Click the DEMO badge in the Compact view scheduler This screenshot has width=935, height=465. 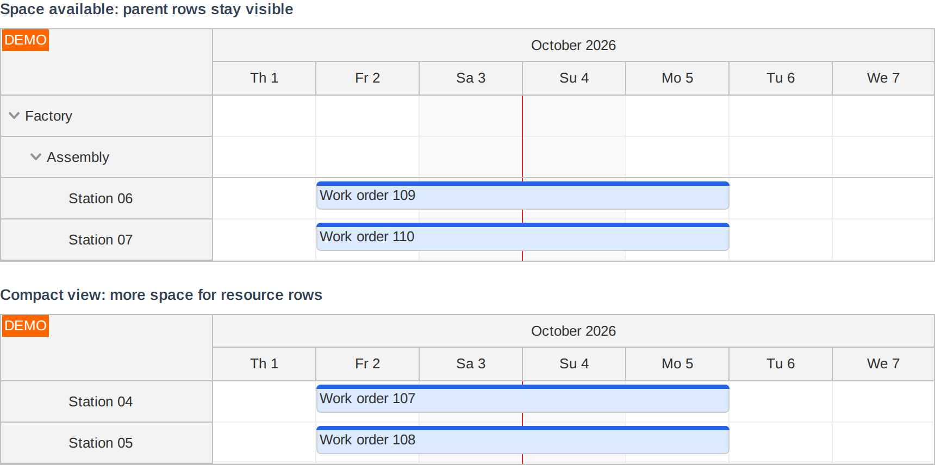click(26, 326)
